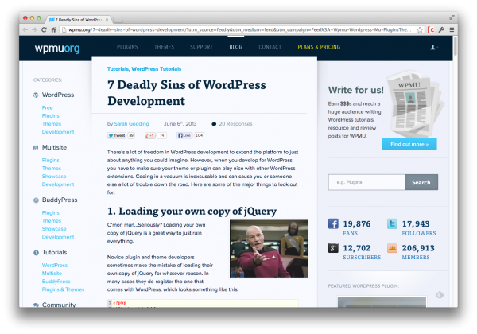Open the wrench extension icon
Image resolution: width=477 pixels, height=334 pixels.
pos(442,29)
